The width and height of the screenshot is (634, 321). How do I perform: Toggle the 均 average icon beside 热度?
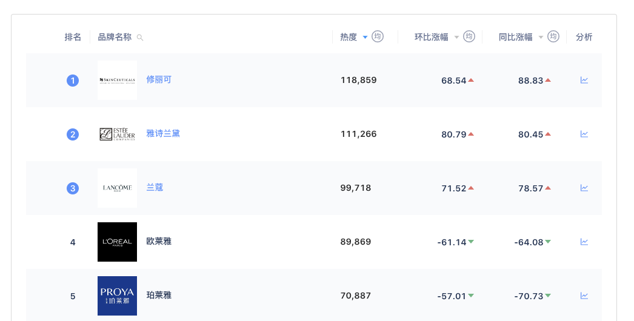[378, 36]
